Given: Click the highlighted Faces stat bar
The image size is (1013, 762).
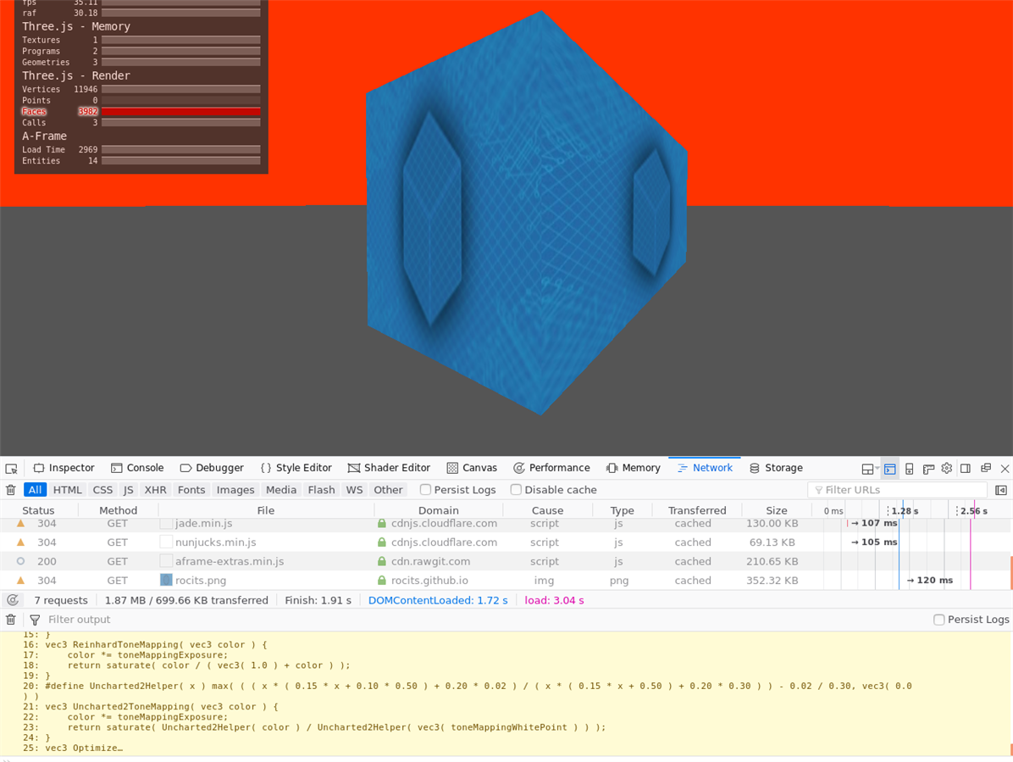Looking at the screenshot, I should coord(181,112).
